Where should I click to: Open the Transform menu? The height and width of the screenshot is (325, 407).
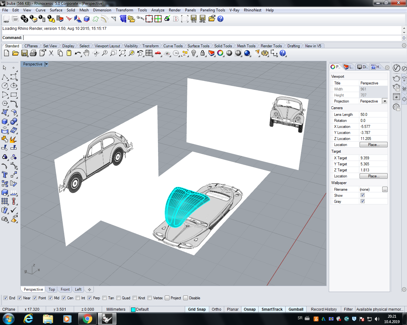coord(124,10)
